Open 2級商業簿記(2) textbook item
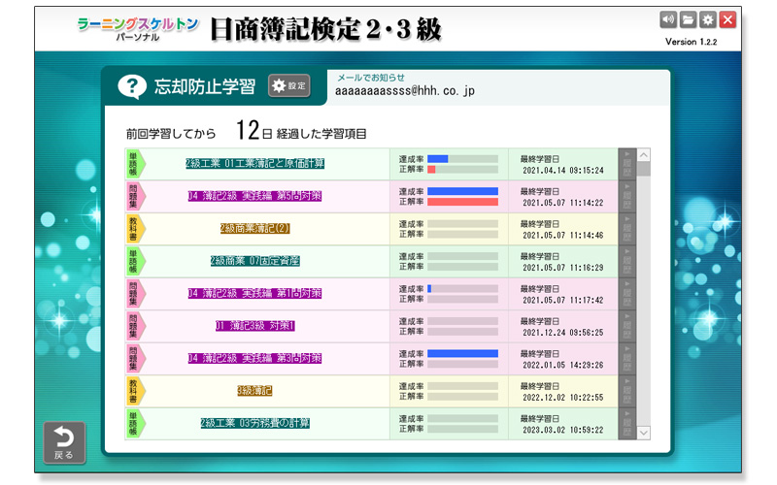This screenshot has width=777, height=485. pyautogui.click(x=254, y=228)
